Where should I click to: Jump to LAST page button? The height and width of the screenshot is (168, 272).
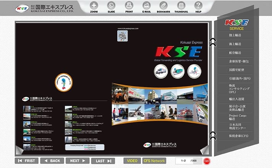[103, 161]
